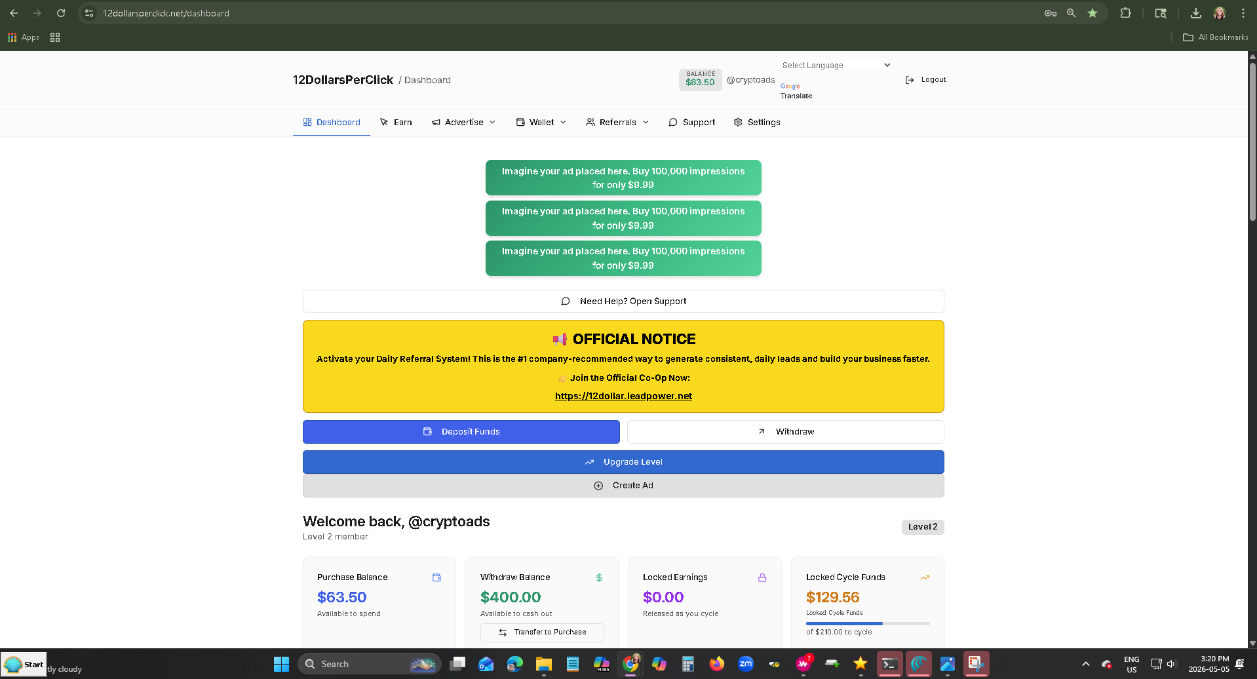Go back with the browser back arrow
Screen dimensions: 1257x679
14,13
